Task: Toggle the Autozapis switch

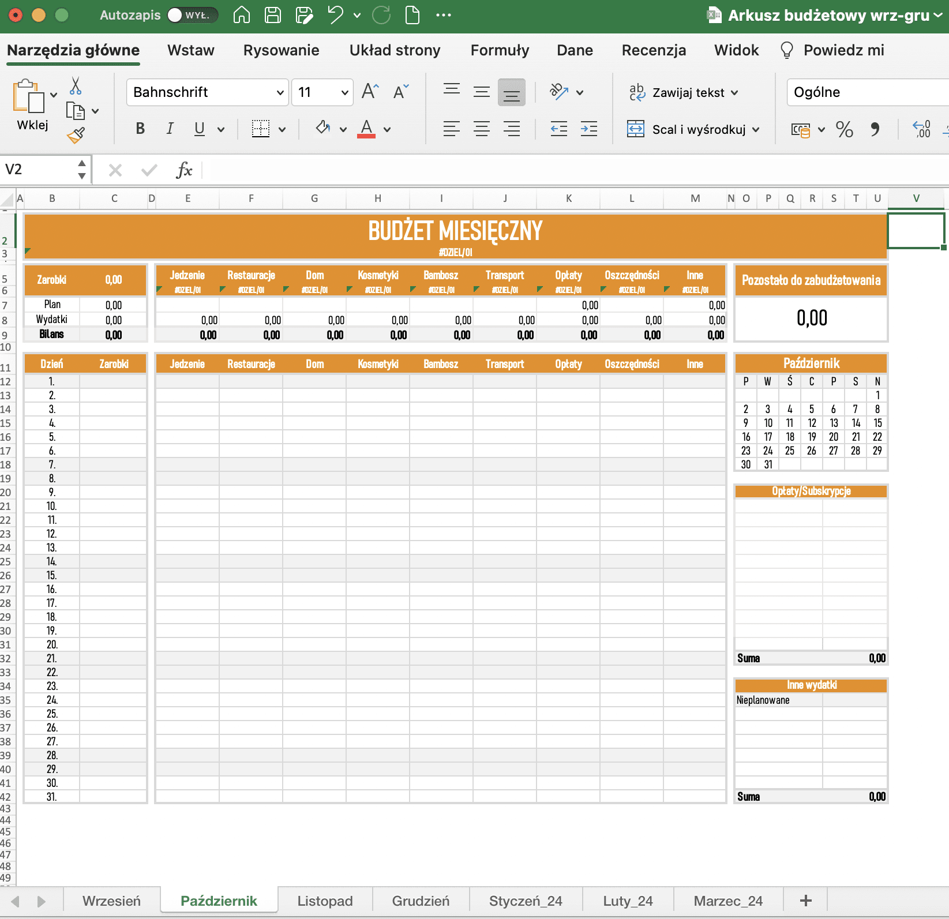Action: (192, 15)
